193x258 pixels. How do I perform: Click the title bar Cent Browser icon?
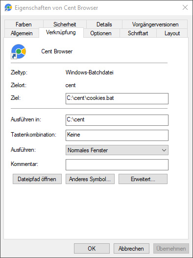(x=8, y=7)
